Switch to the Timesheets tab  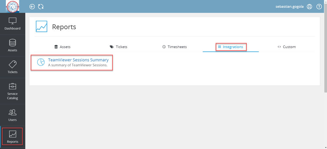click(175, 47)
